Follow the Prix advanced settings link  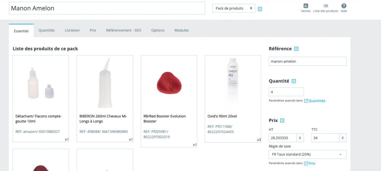(312, 163)
